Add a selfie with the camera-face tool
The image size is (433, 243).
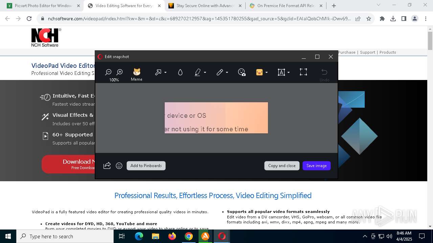(x=242, y=72)
